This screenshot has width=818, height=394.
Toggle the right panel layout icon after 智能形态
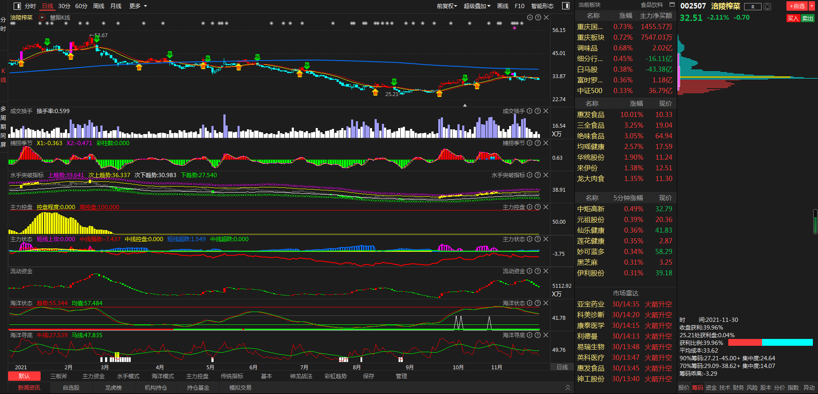pos(566,6)
